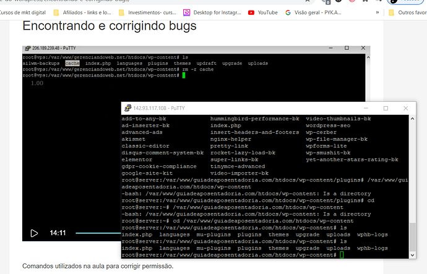
Task: Click the PuTTY icon in 142.93.117.108 title bar
Action: pos(127,108)
